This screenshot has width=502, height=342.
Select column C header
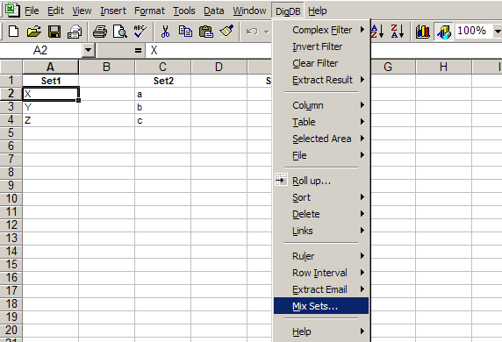[162, 67]
